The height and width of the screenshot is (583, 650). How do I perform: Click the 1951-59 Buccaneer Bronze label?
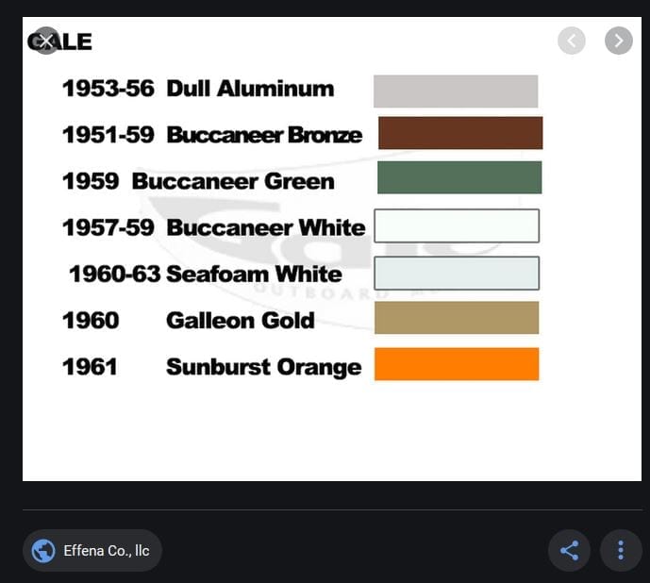(x=212, y=135)
